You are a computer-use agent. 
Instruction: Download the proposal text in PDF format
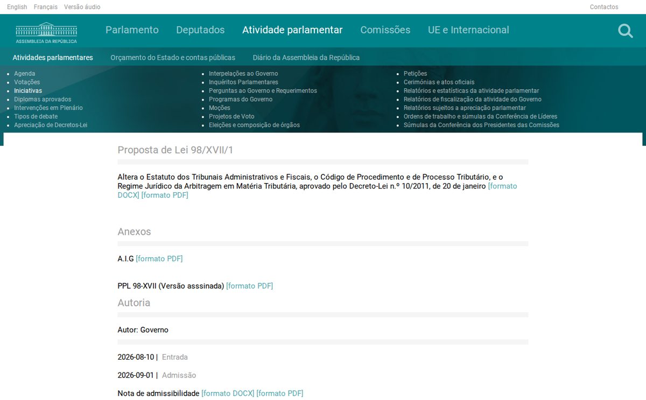[165, 195]
